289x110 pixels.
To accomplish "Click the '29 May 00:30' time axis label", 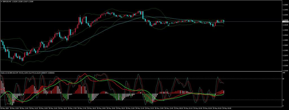I will tap(179, 108).
